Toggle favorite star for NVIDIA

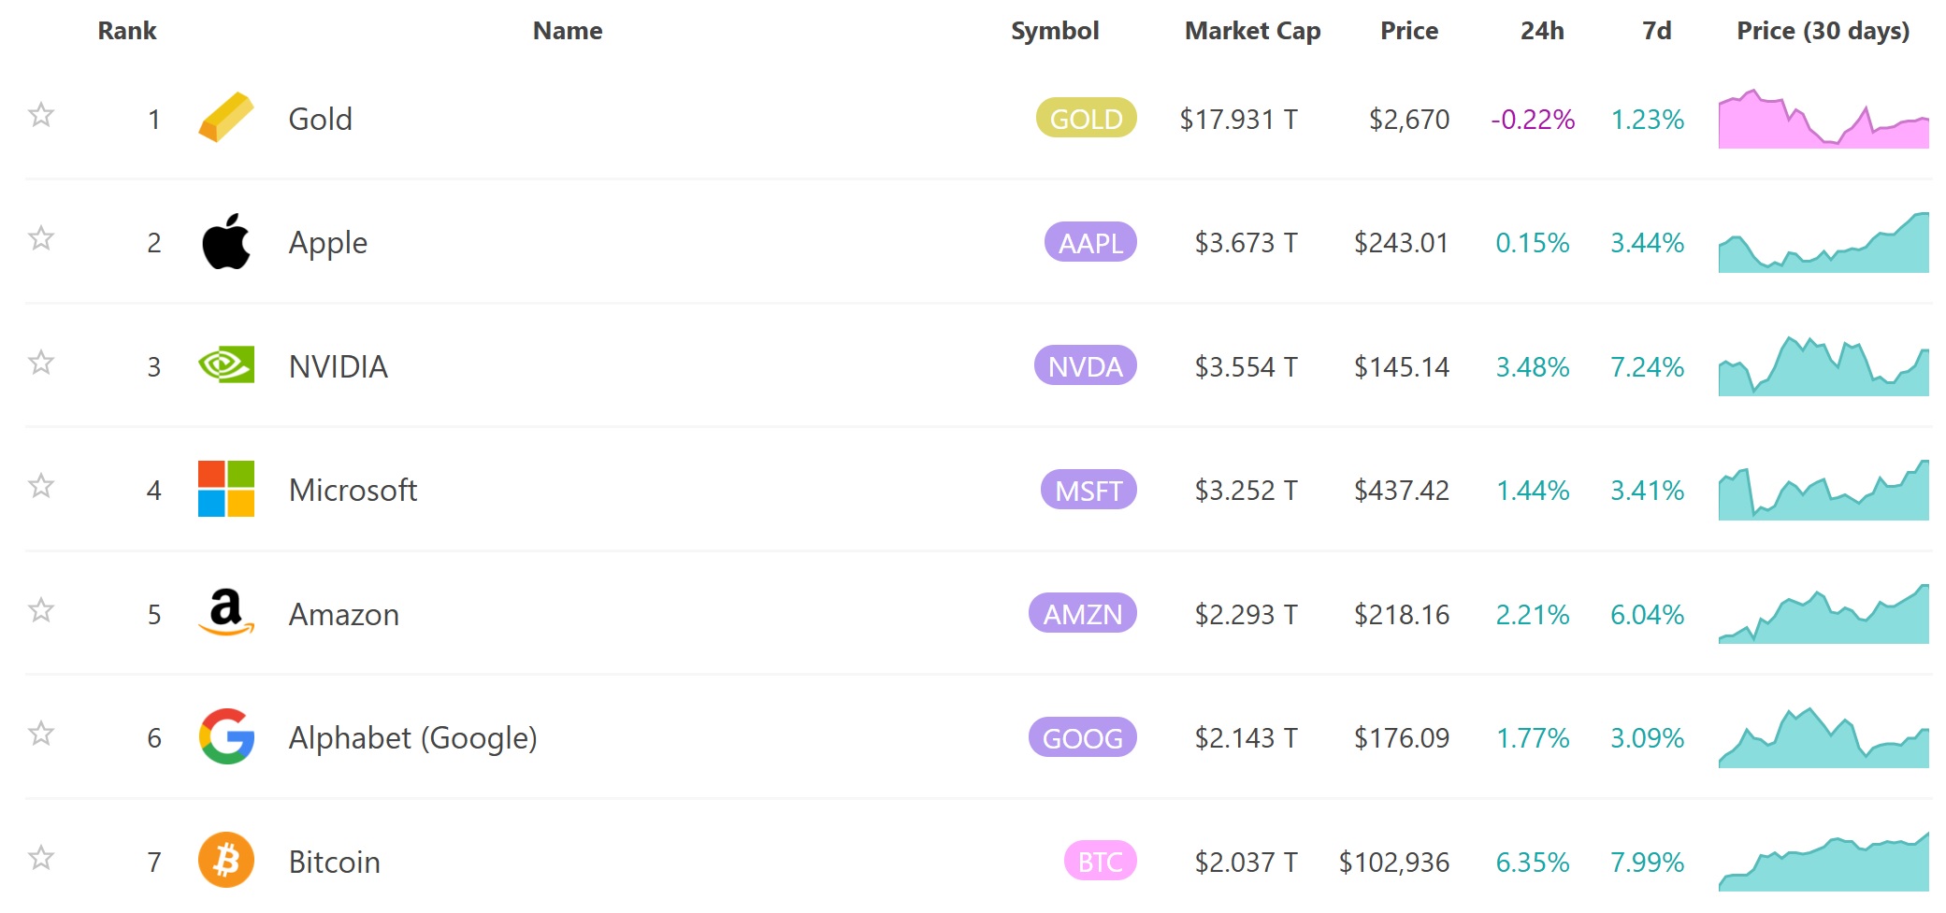coord(41,362)
